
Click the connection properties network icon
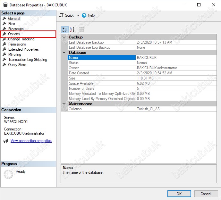click(x=5, y=141)
